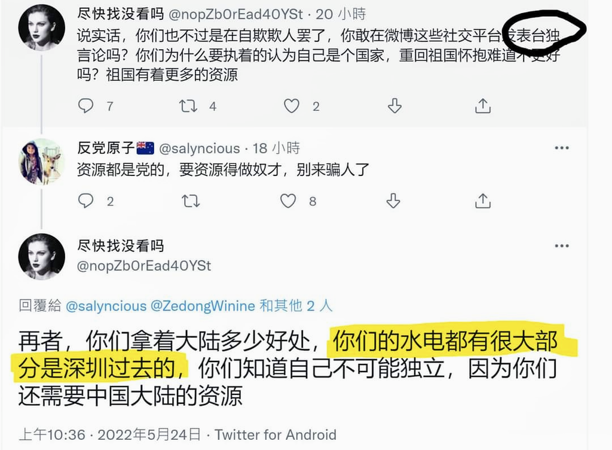The image size is (612, 450).
Task: Show the 和其他 2 人 replied users
Action: pyautogui.click(x=296, y=305)
